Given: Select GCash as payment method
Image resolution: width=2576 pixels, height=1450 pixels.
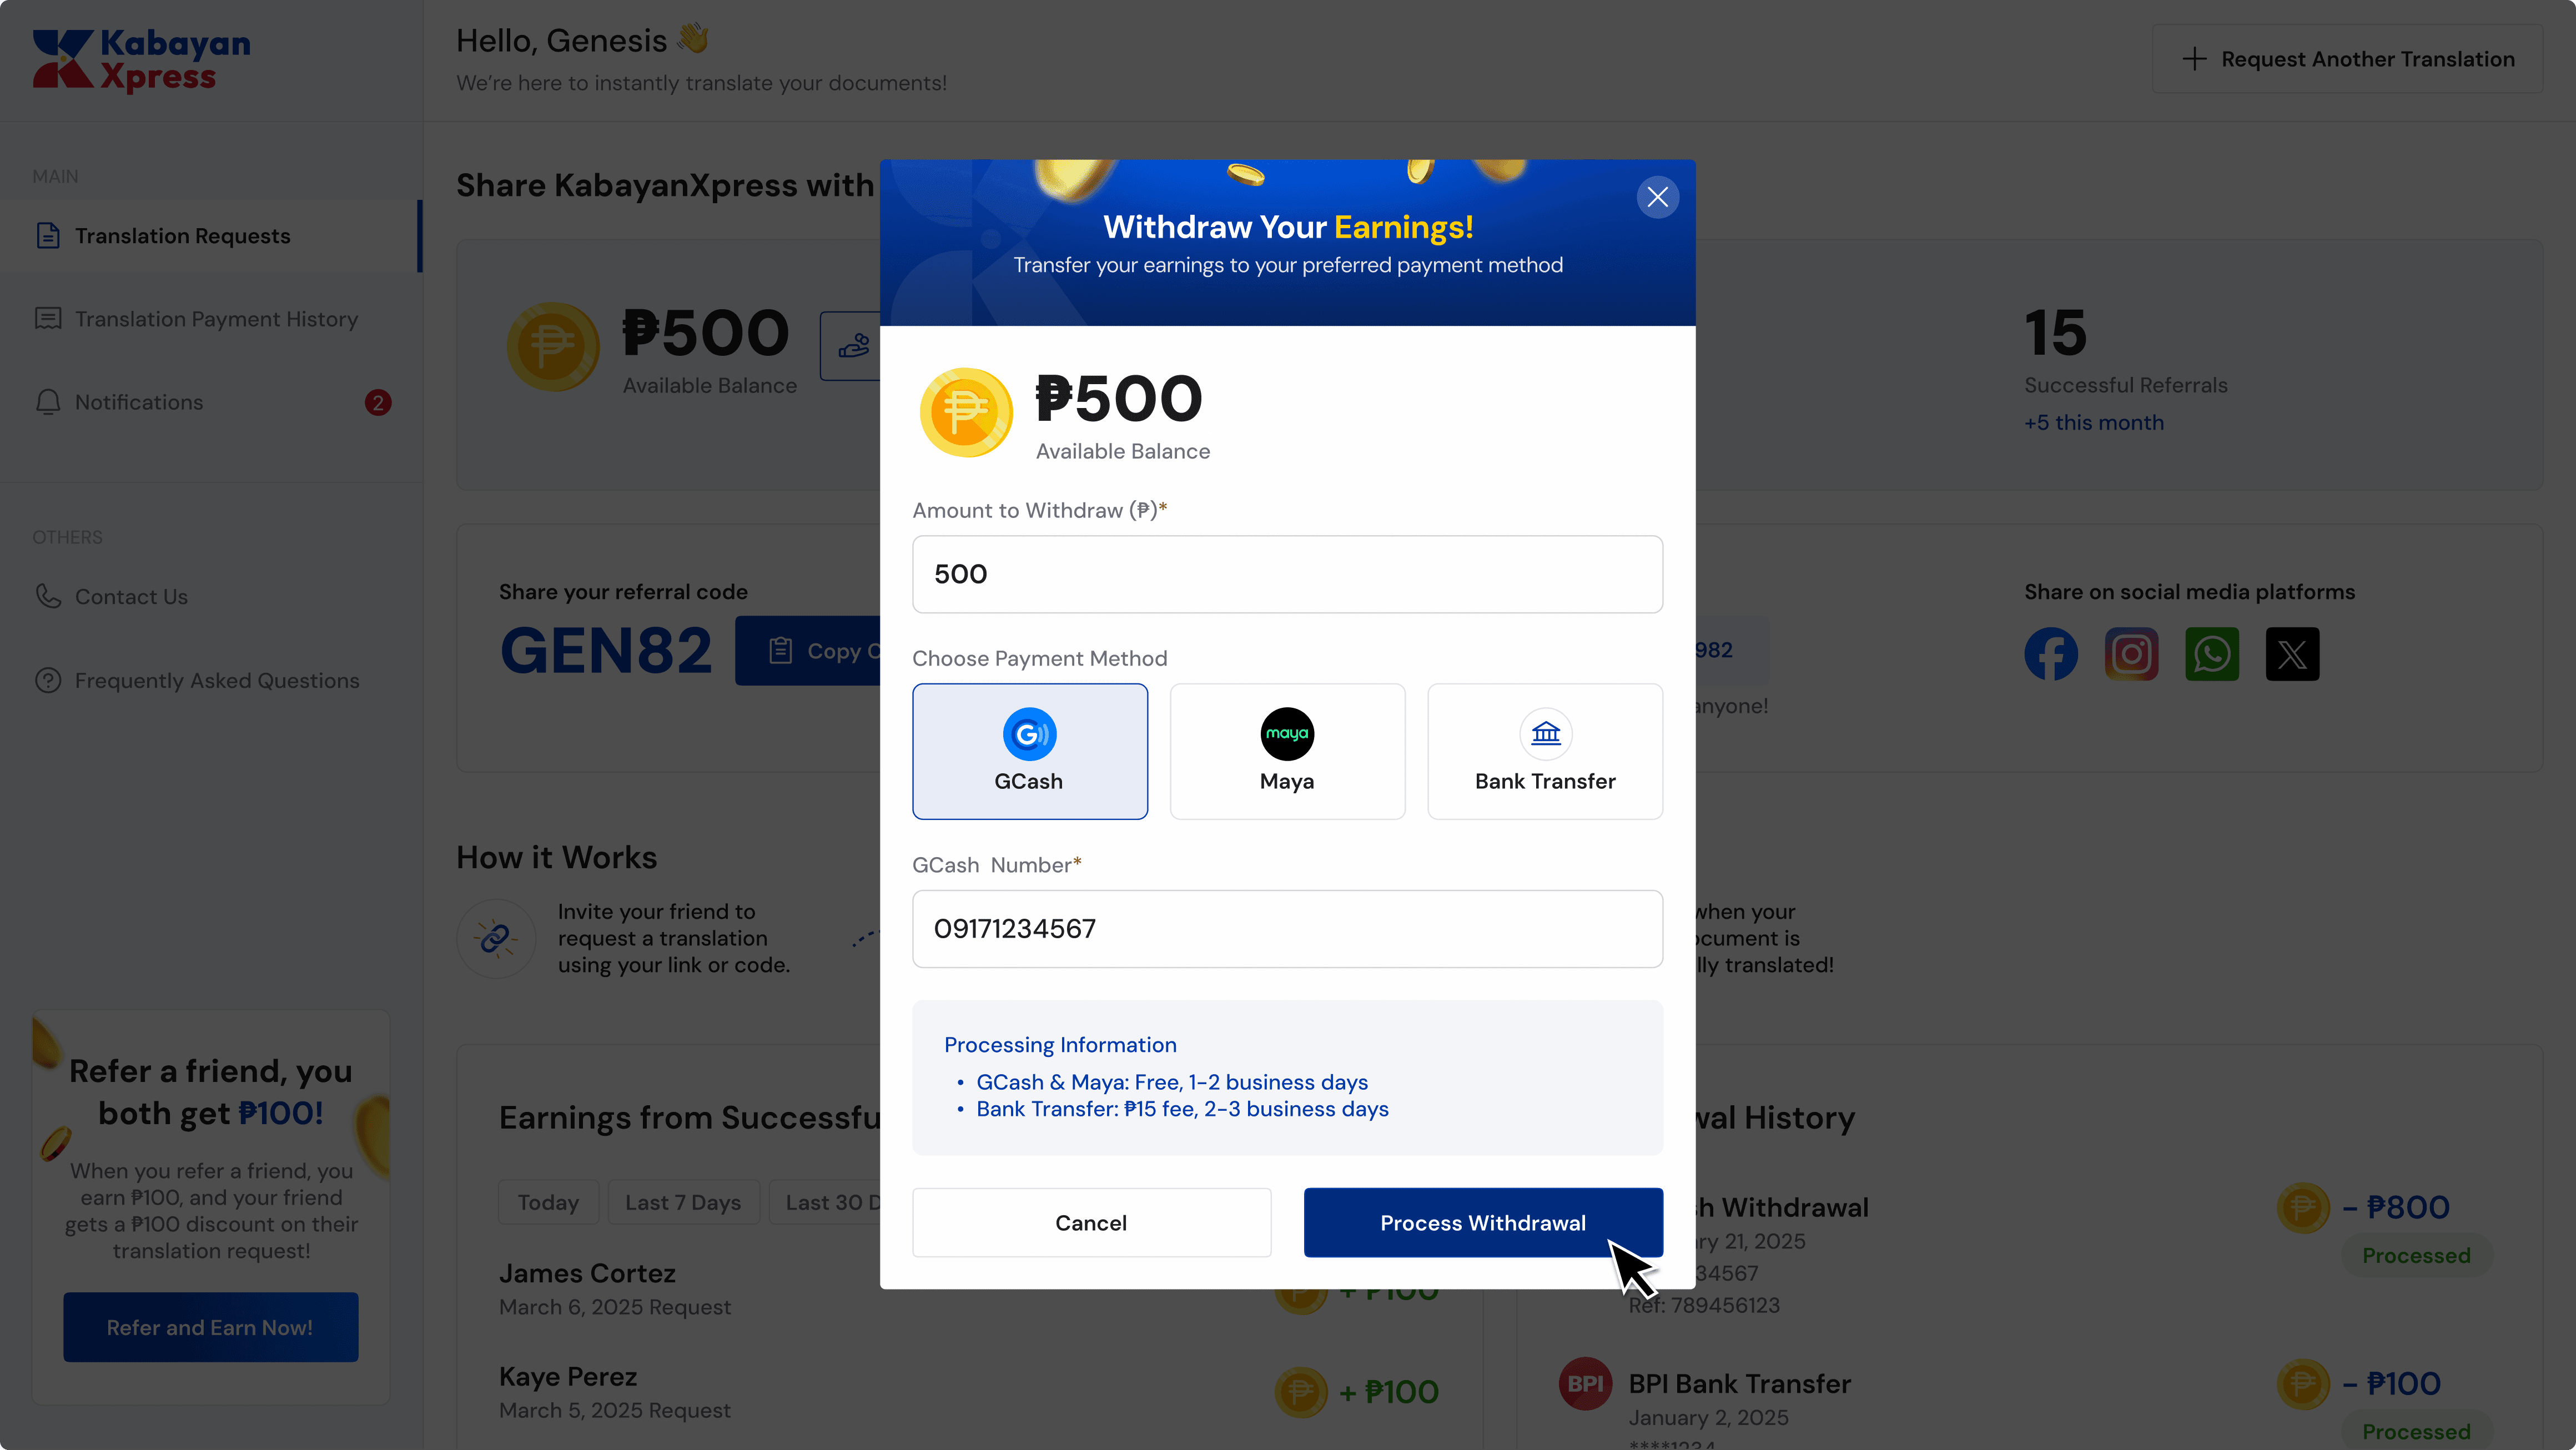Looking at the screenshot, I should tap(1029, 751).
